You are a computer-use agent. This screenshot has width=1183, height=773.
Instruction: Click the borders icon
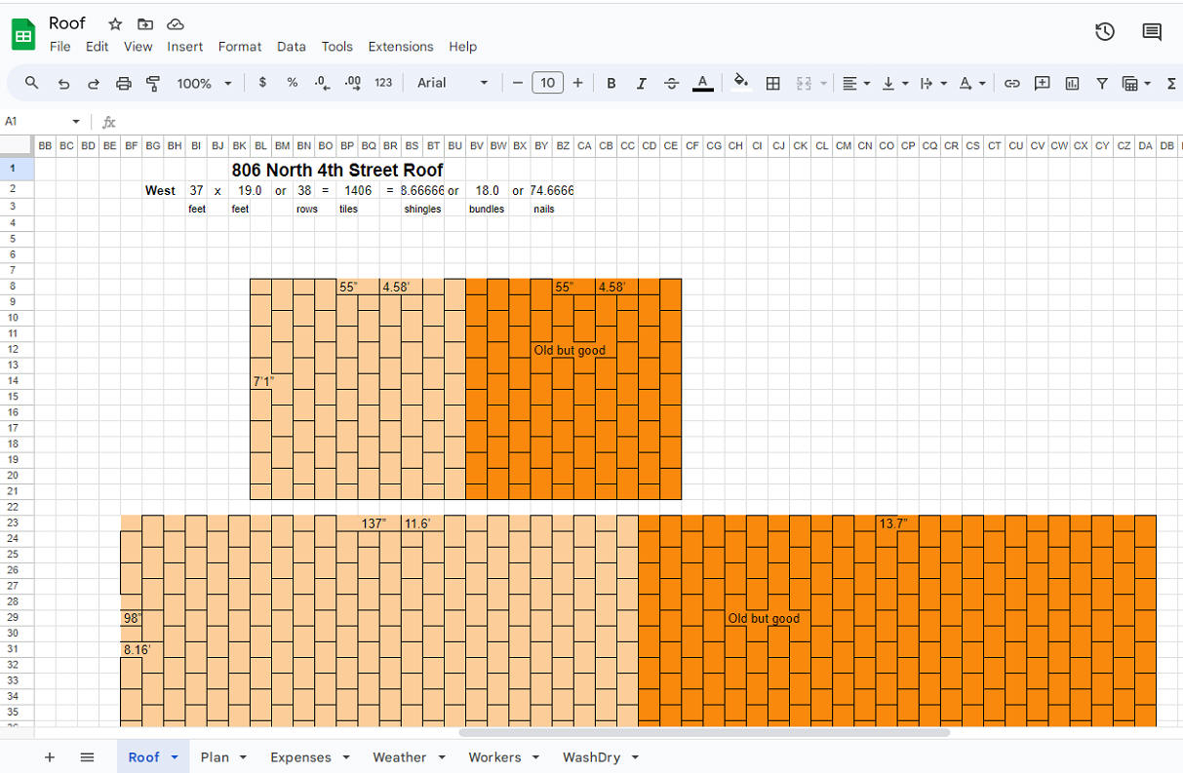tap(772, 84)
